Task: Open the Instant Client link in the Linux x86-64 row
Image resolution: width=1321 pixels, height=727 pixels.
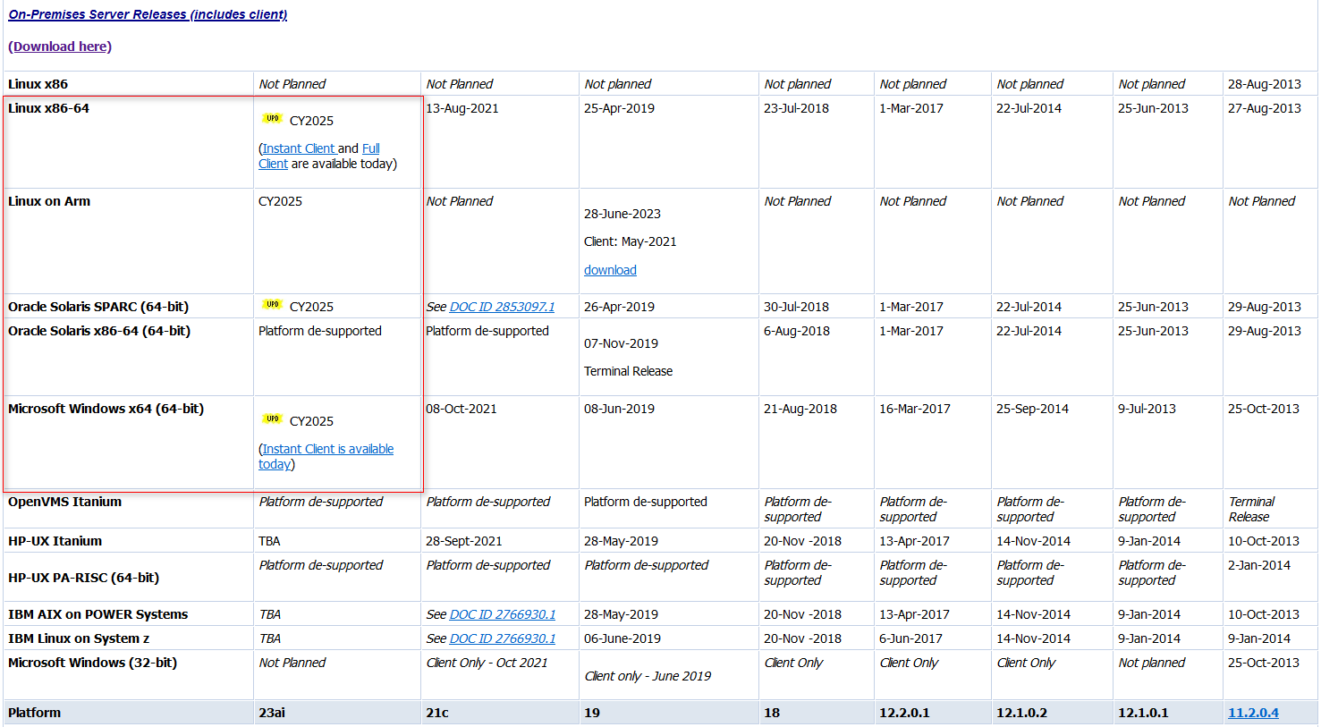Action: click(298, 148)
